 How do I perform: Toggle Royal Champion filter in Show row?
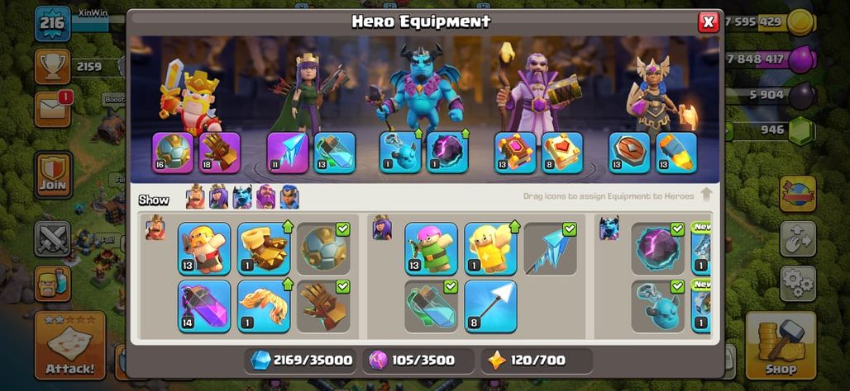289,197
